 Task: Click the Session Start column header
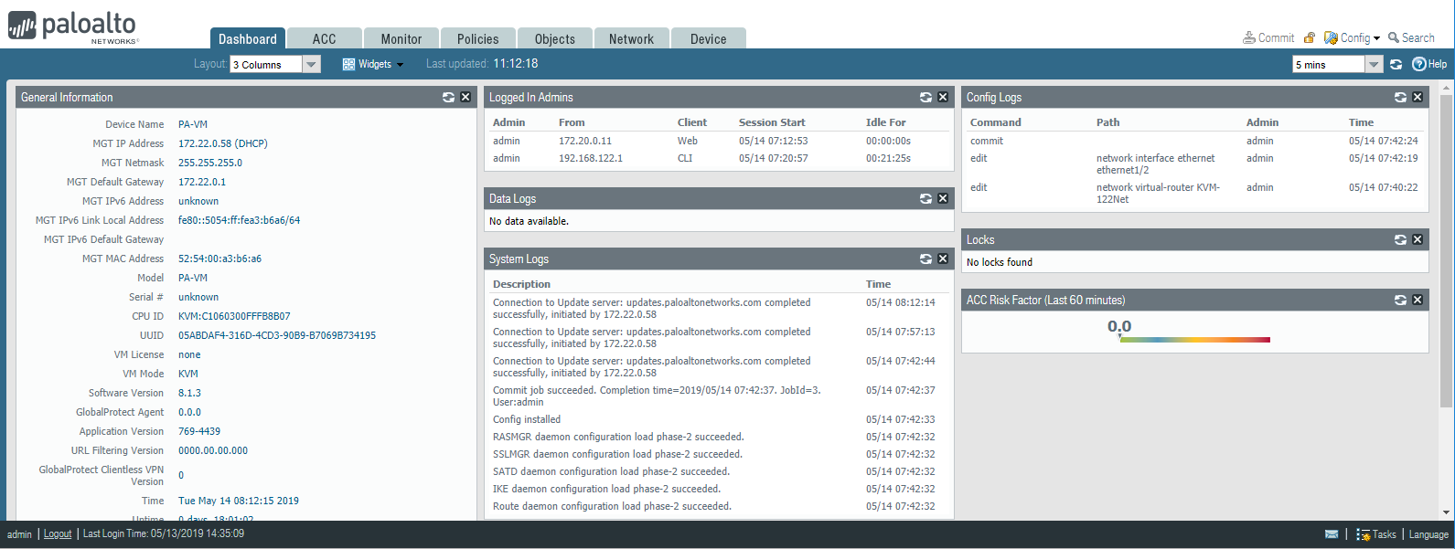(772, 122)
